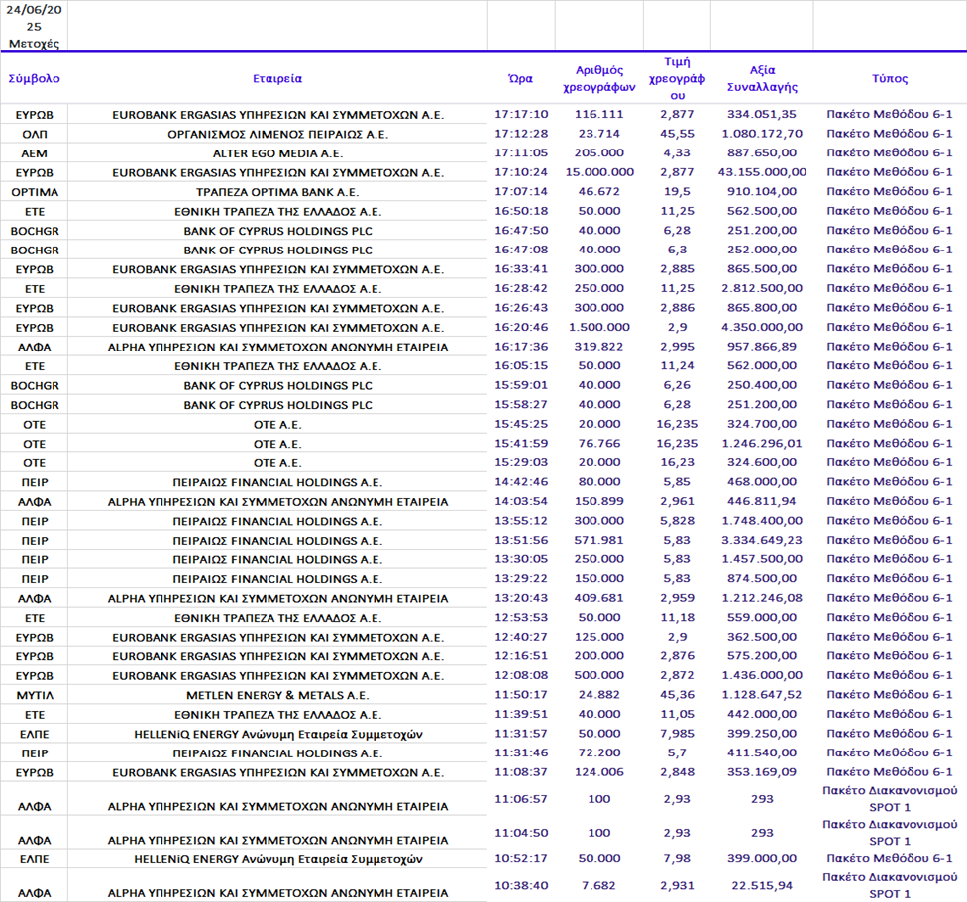Image resolution: width=967 pixels, height=902 pixels.
Task: Click the Αξία Συναλλαγής column header
Action: click(762, 79)
